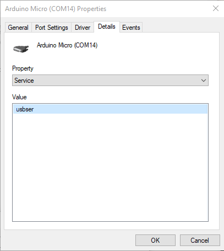Select the Details tab
Viewport: 224px width, 251px height.
point(107,26)
